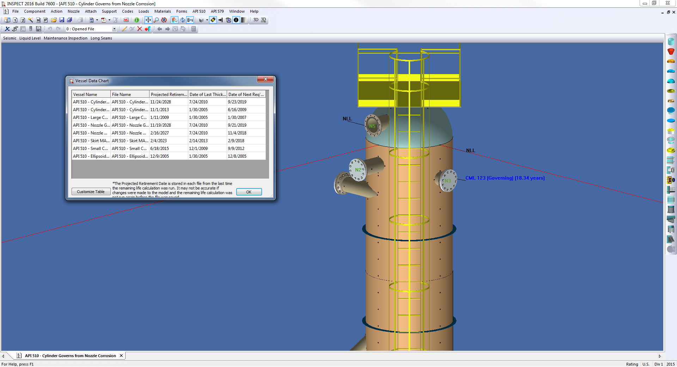Click the shading gradient control in the toolbar
The image size is (677, 367).
click(x=244, y=20)
